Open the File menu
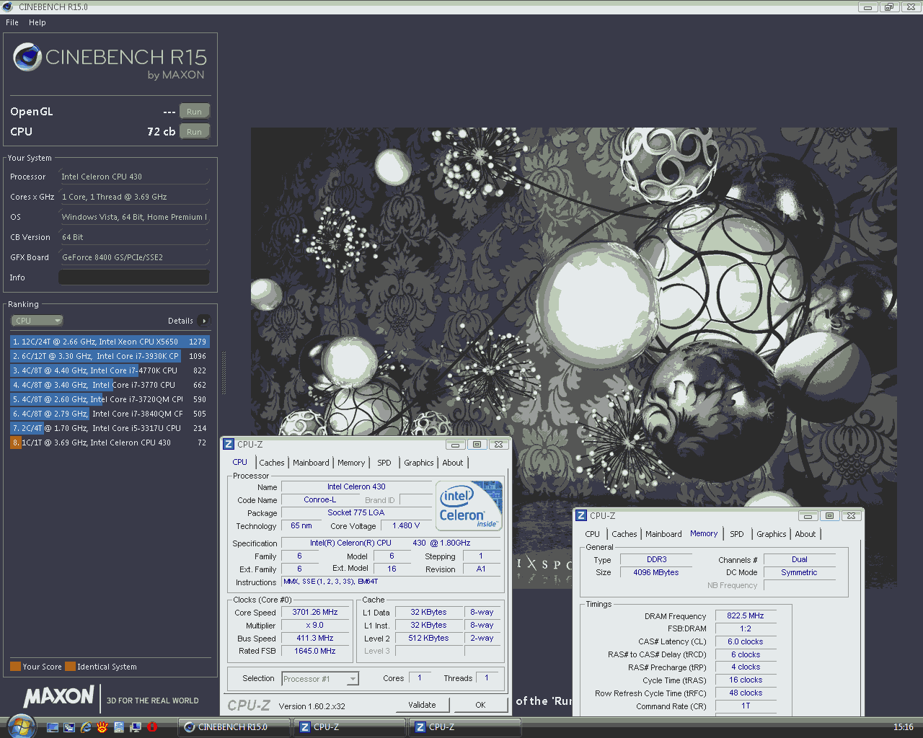The image size is (923, 738). pyautogui.click(x=12, y=22)
